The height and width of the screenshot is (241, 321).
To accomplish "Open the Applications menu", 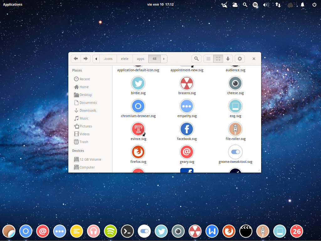I will pos(13,4).
